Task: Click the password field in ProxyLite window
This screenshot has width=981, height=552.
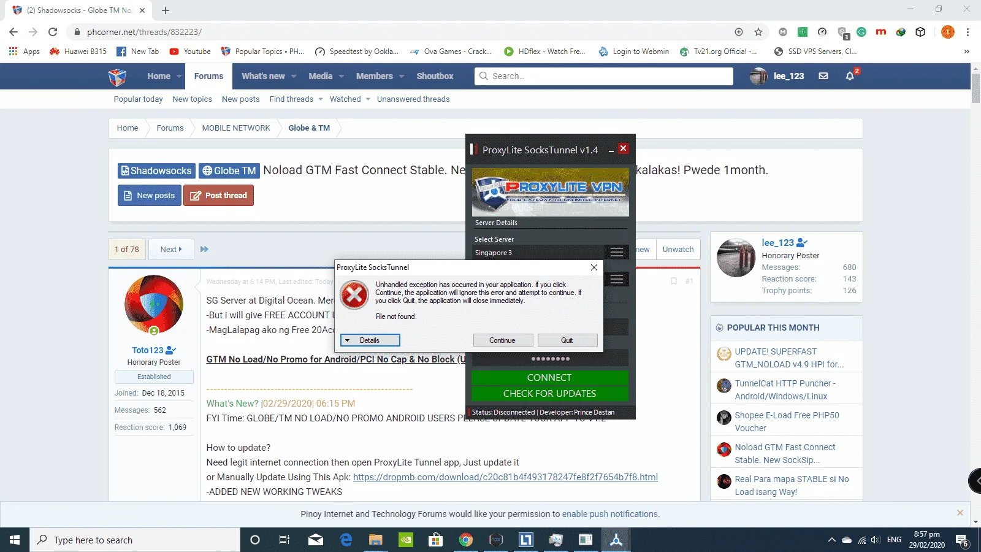Action: point(550,358)
